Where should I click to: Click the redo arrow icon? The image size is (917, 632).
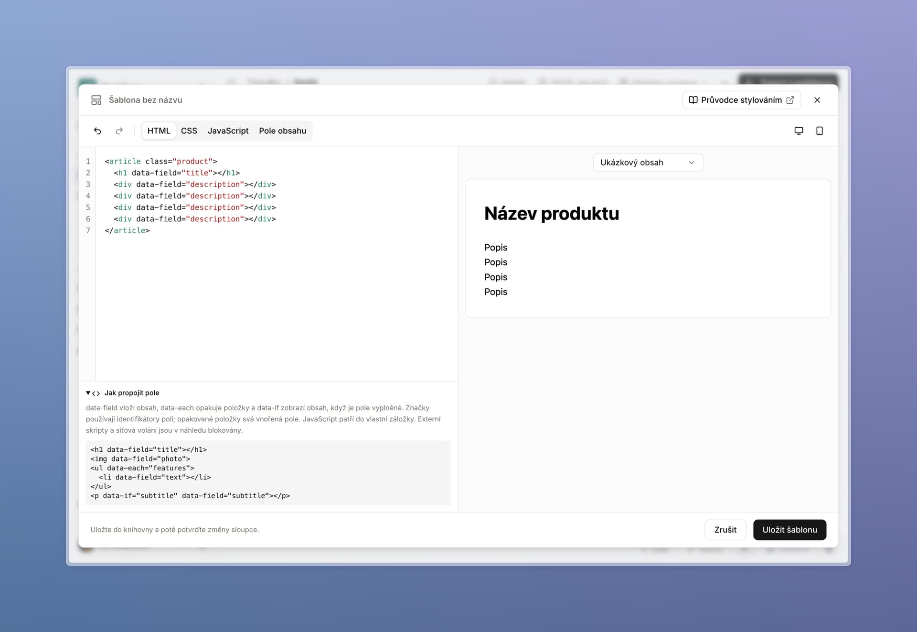(119, 131)
